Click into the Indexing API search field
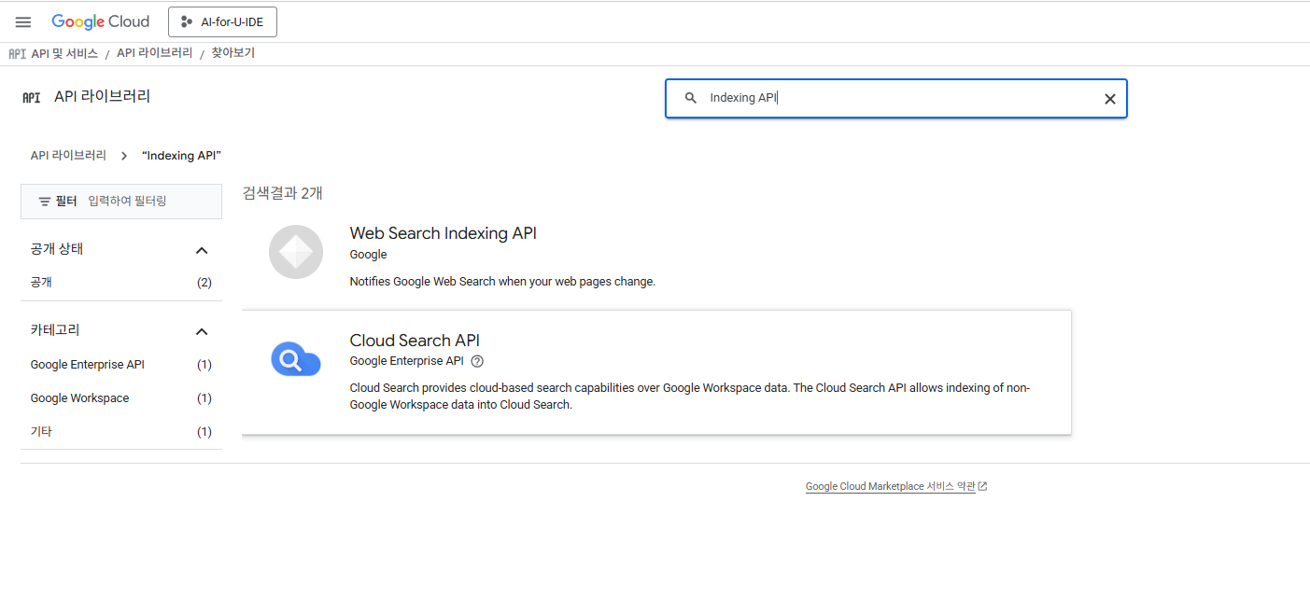1310x613 pixels. click(x=896, y=98)
